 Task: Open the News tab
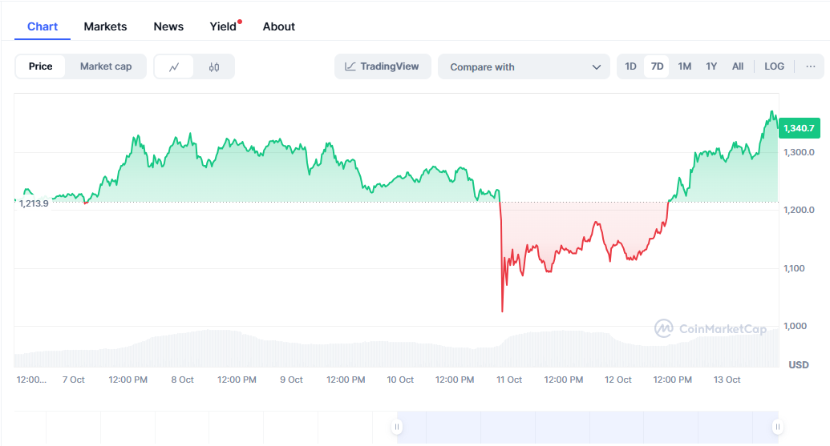[168, 26]
